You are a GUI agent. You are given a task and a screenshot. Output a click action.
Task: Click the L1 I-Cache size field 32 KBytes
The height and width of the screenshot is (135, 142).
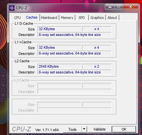coord(59,47)
